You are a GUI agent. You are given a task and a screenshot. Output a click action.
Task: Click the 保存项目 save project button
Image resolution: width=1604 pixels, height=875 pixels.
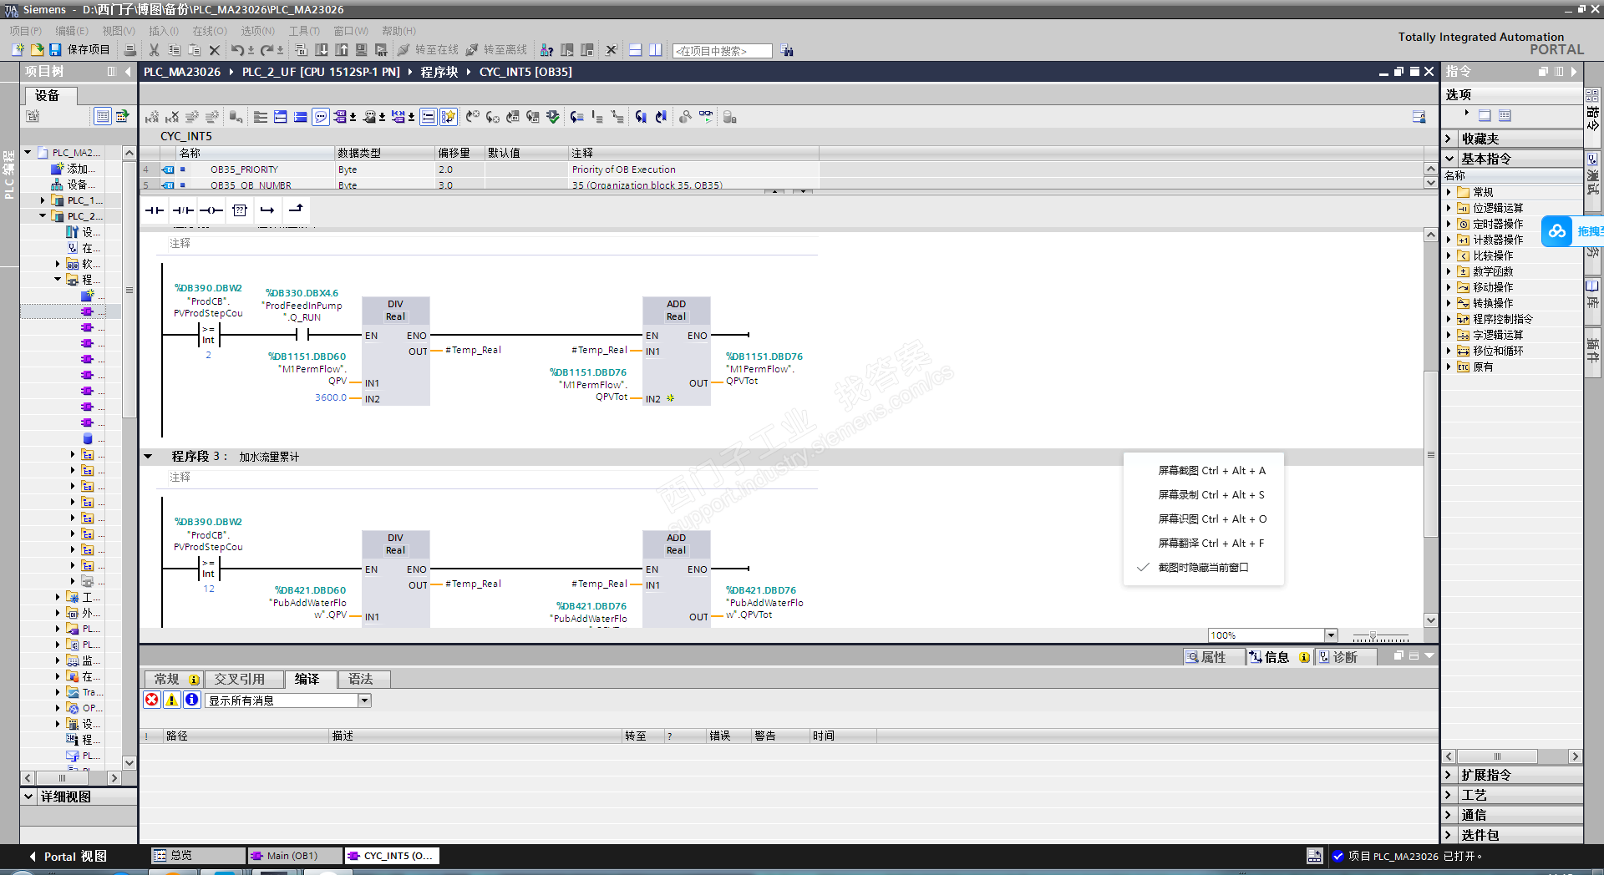(79, 50)
